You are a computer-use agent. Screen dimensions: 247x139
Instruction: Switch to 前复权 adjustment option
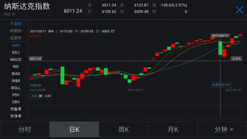coord(16,31)
